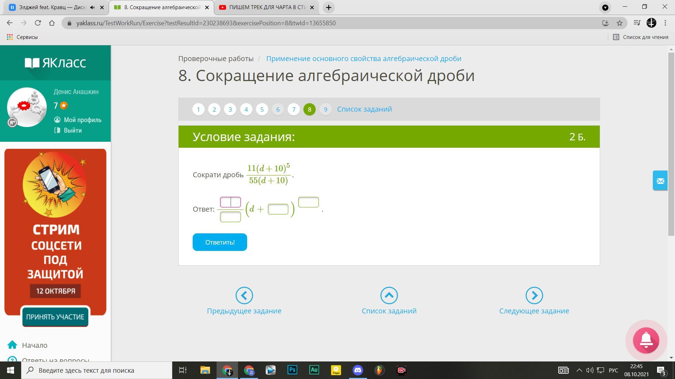Image resolution: width=675 pixels, height=379 pixels.
Task: Click the next task arrow icon
Action: (534, 295)
